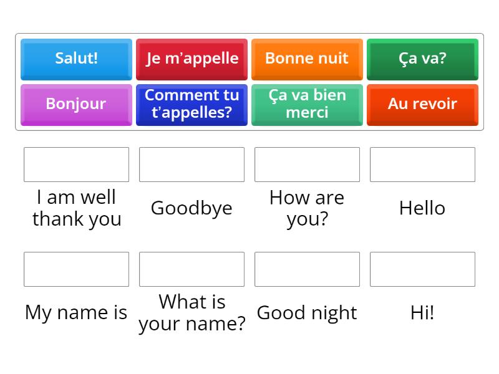This screenshot has width=499, height=374.
Task: Select the answer box above 'Hi!'
Action: coord(422,269)
